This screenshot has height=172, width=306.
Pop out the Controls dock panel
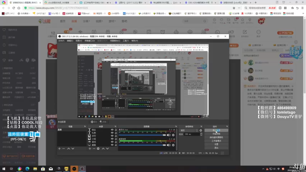tap(227, 127)
